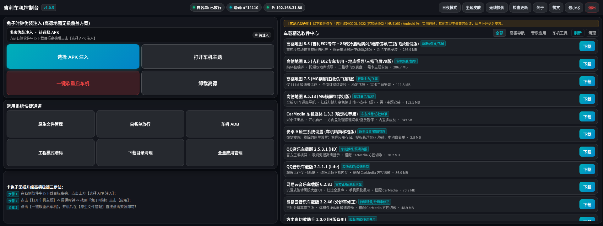Click 吉利车机控制台 app title

pos(21,8)
